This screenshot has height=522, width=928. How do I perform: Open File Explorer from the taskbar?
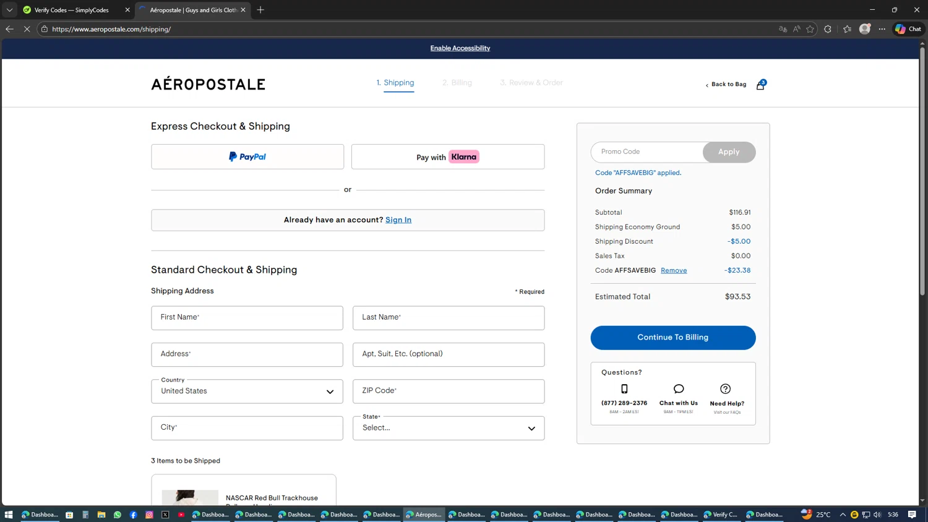pyautogui.click(x=101, y=515)
